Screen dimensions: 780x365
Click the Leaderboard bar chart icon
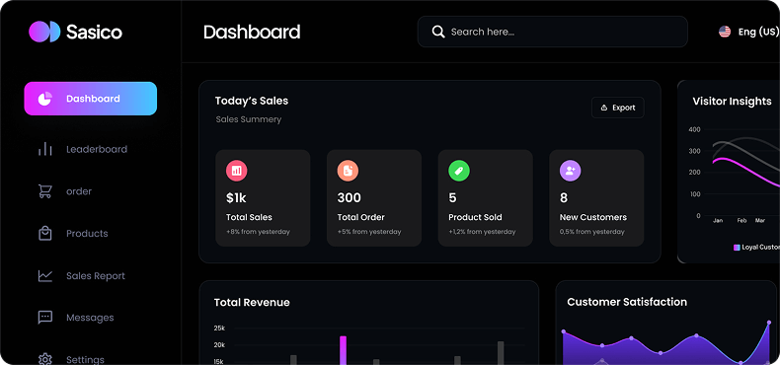pyautogui.click(x=45, y=149)
